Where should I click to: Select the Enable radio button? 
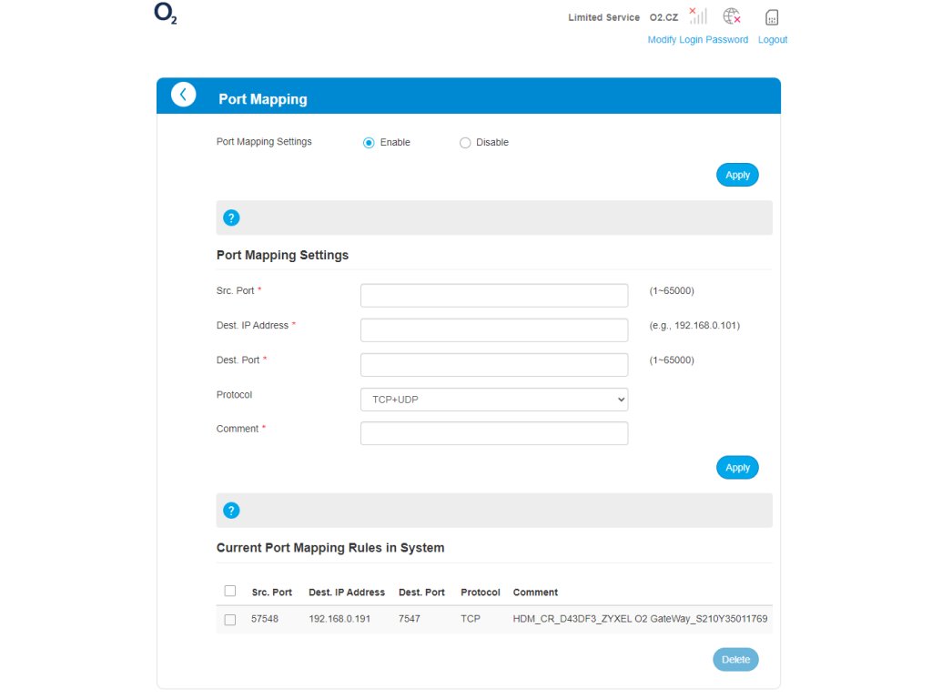369,143
